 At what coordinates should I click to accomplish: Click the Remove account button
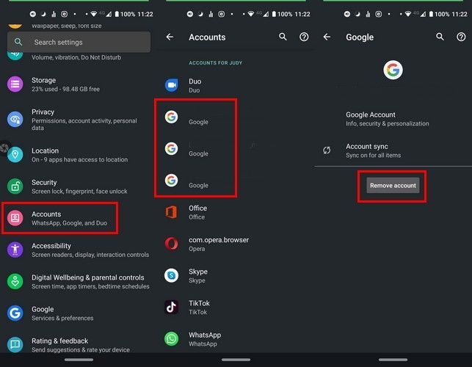(x=393, y=186)
